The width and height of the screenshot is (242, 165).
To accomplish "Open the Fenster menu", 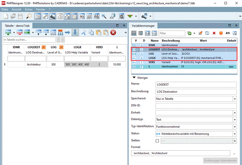I will coord(41,9).
